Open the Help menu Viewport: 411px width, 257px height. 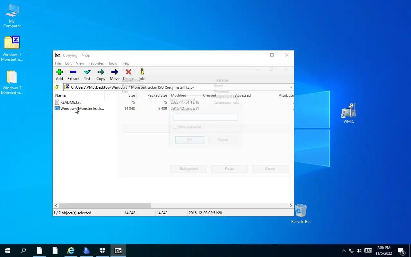(125, 63)
